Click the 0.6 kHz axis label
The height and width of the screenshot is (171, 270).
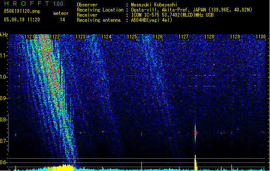4,162
